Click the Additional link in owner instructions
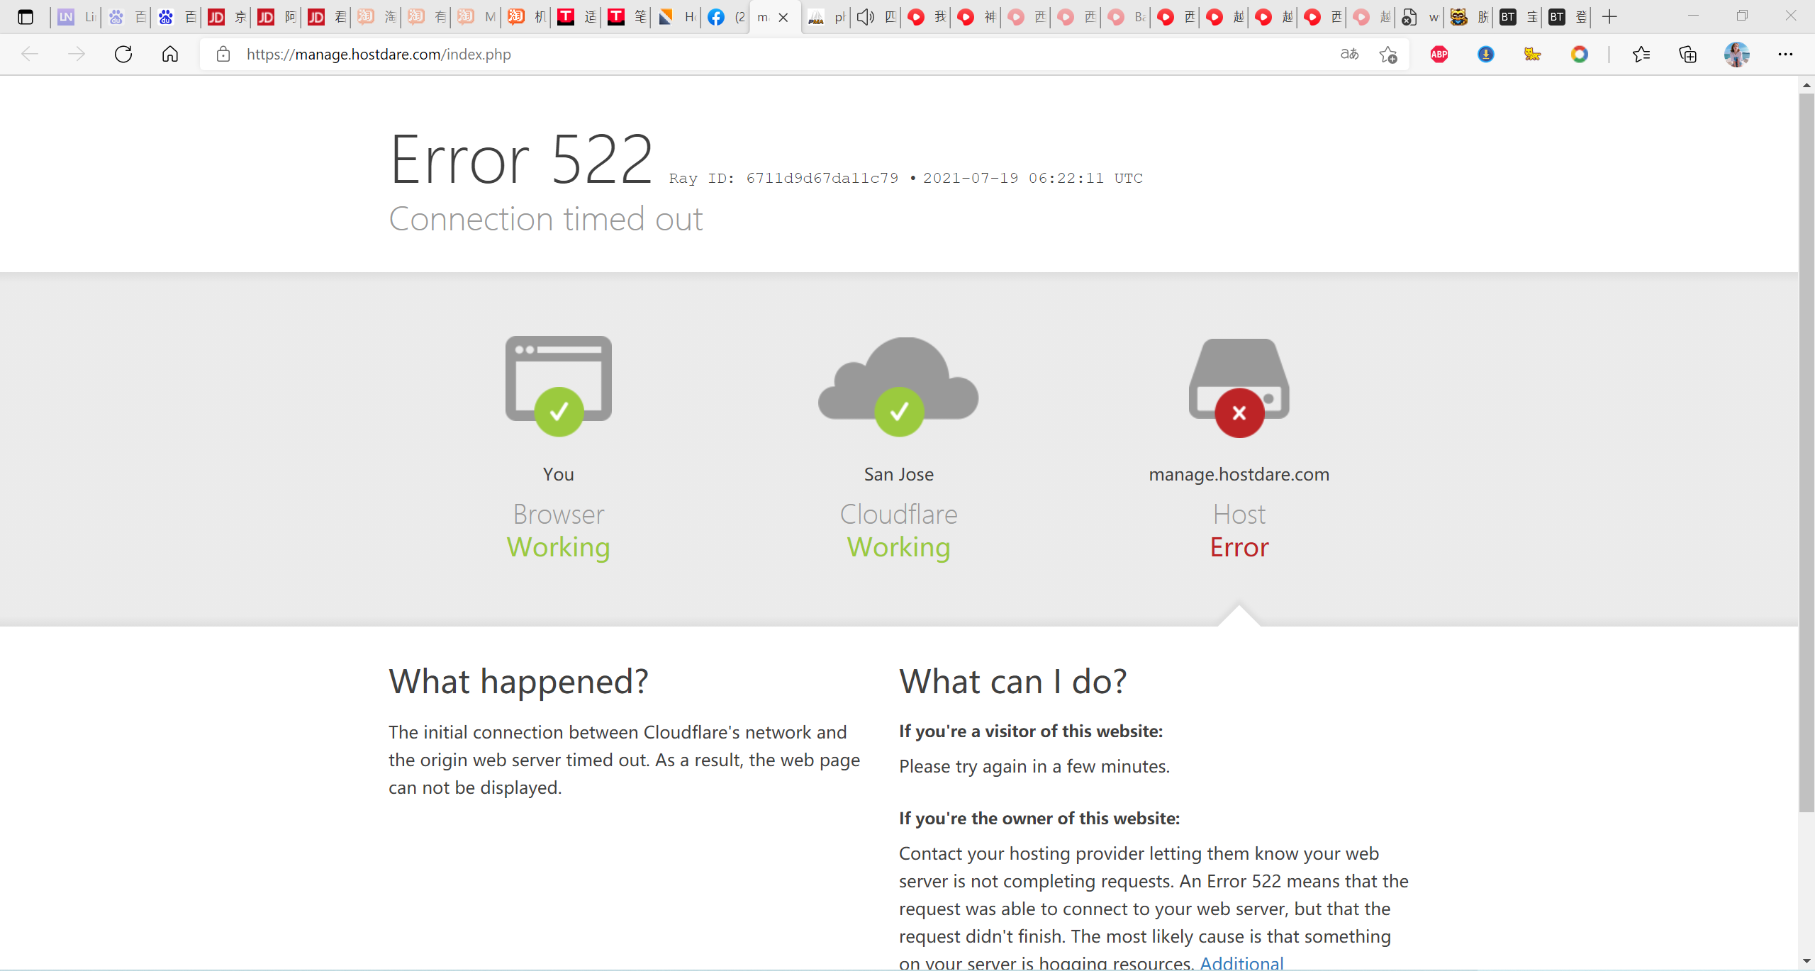 [x=1241, y=962]
